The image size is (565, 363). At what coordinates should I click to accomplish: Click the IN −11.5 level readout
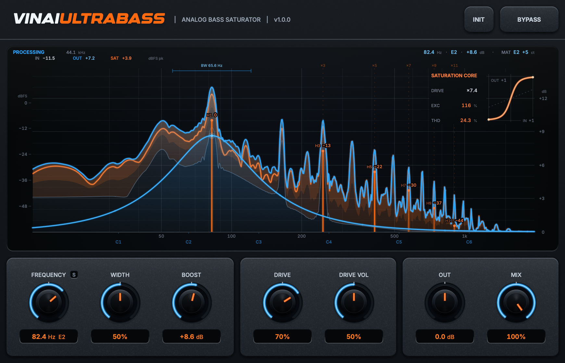pyautogui.click(x=45, y=58)
